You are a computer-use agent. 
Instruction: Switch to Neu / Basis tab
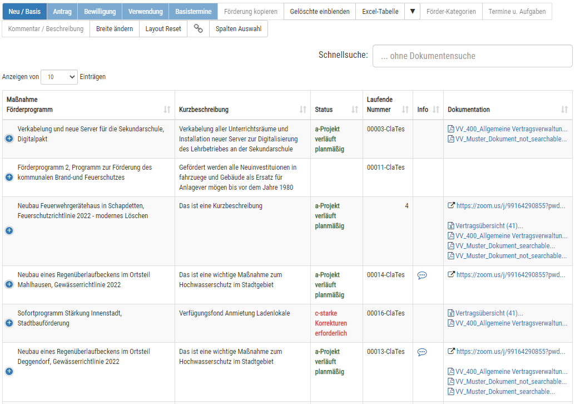point(24,11)
